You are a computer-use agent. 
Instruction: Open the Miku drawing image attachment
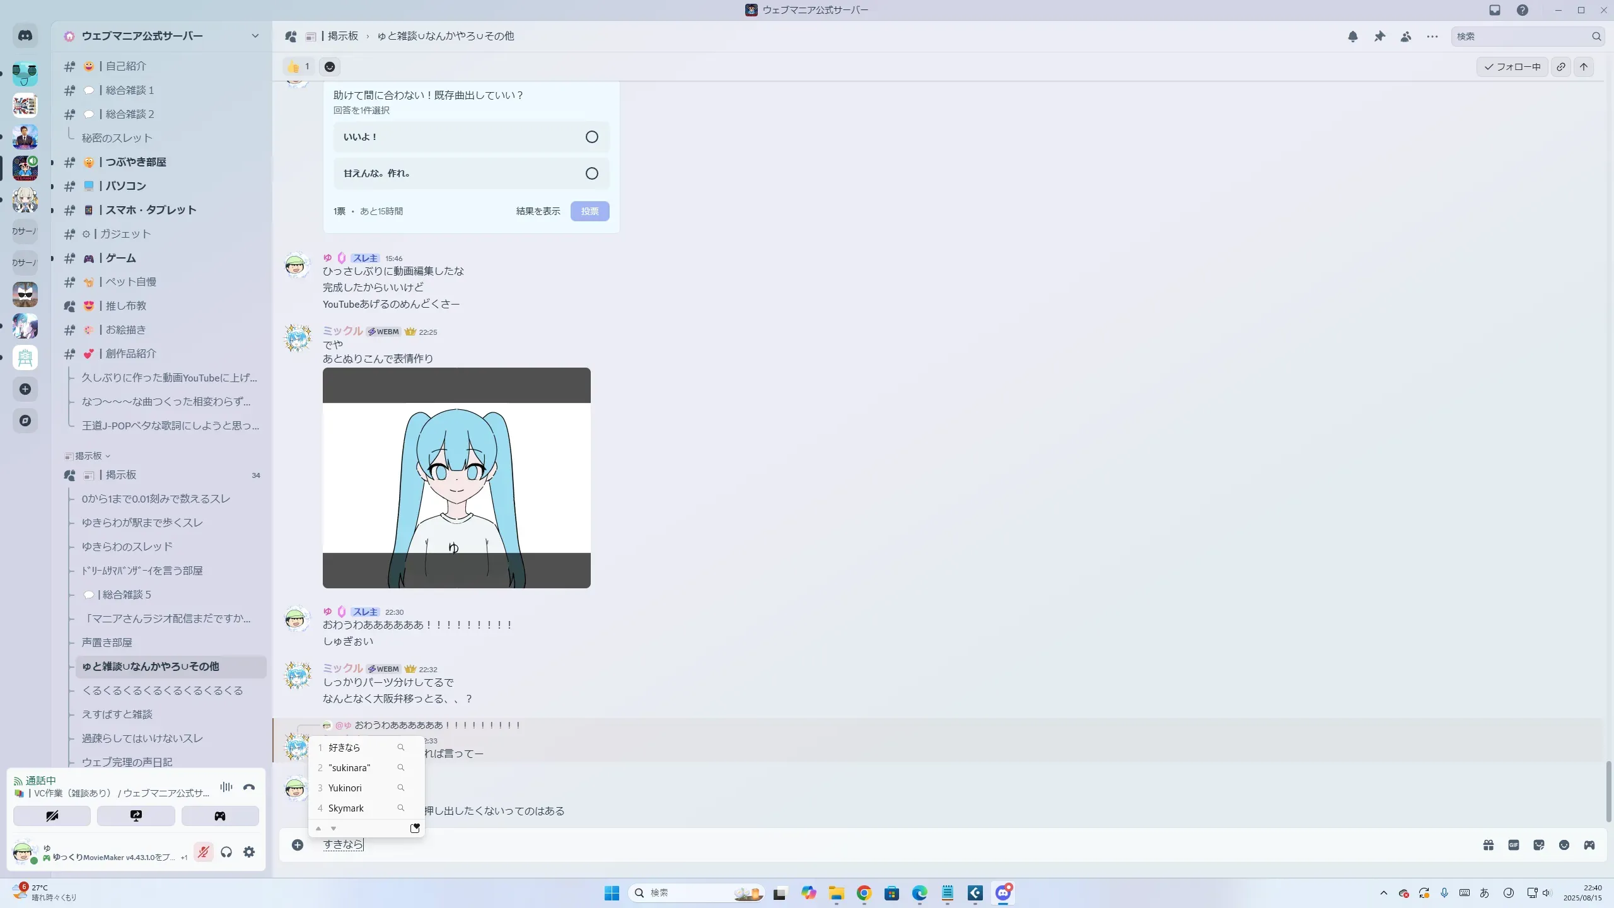click(x=456, y=478)
